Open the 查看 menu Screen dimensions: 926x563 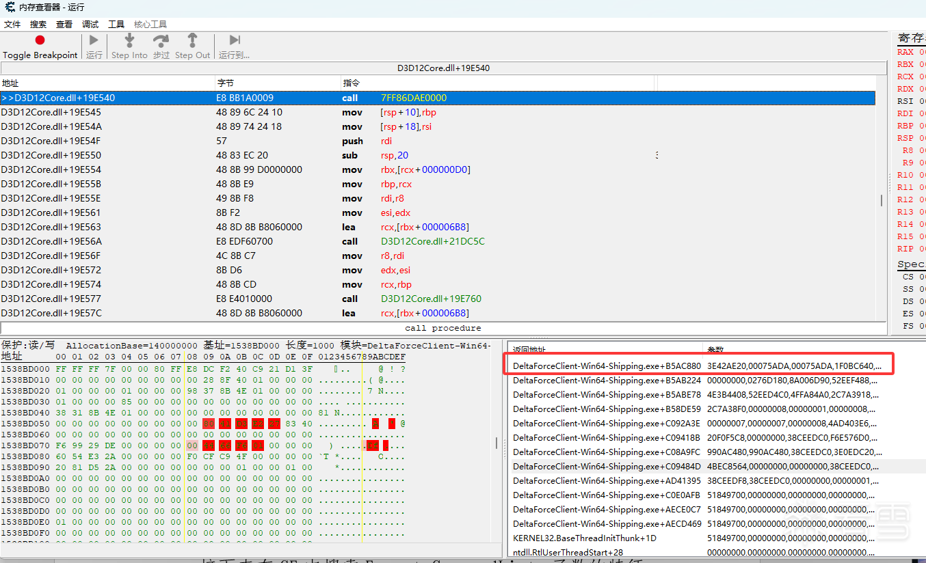coord(64,24)
